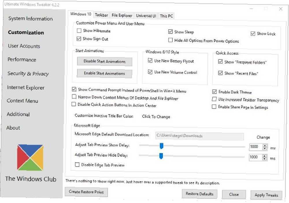The image size is (289, 203).
Task: Click the "Microsoft Edge Default Download Location:" label
Action: click(112, 134)
